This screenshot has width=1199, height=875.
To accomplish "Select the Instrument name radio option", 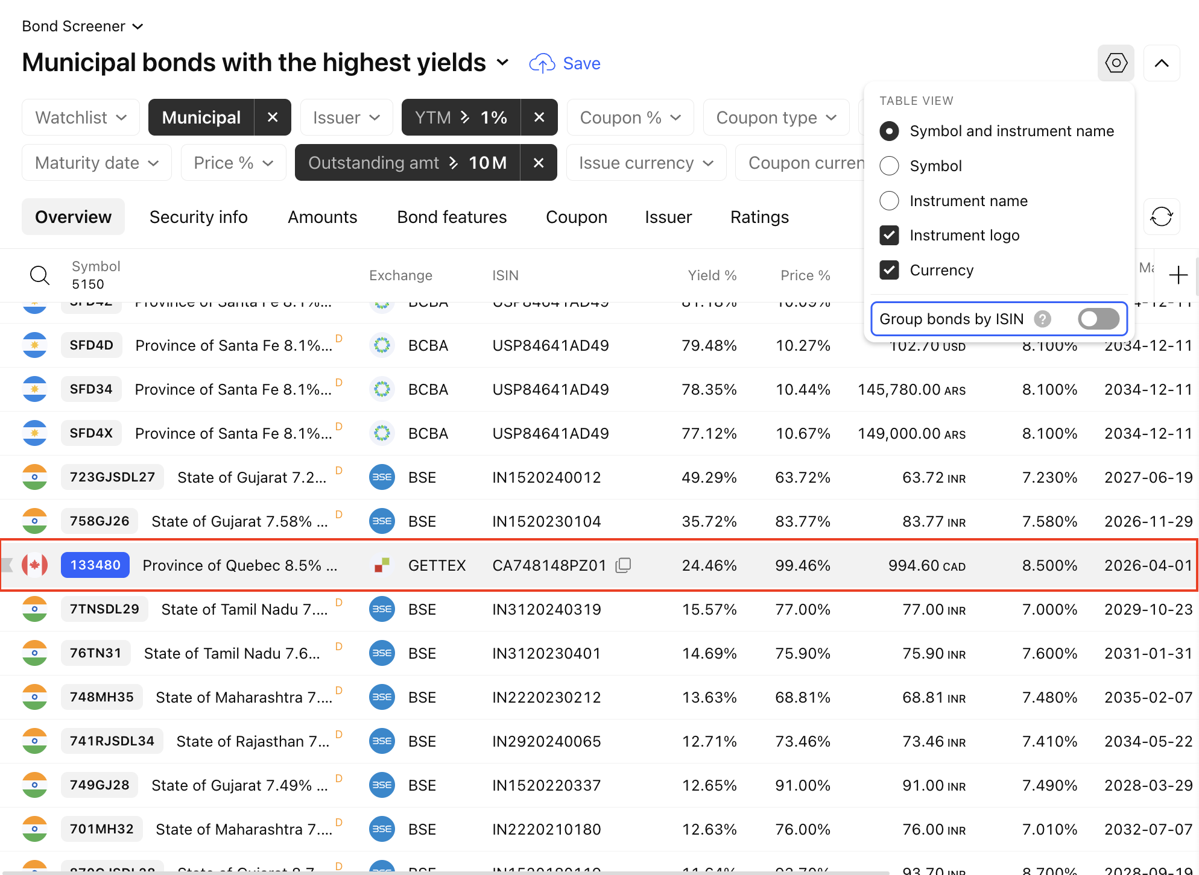I will click(889, 201).
